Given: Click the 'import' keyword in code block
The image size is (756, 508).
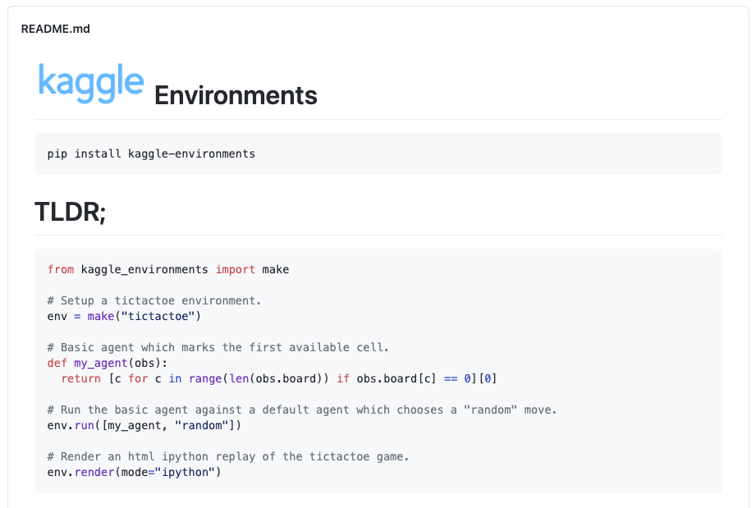Looking at the screenshot, I should [236, 269].
